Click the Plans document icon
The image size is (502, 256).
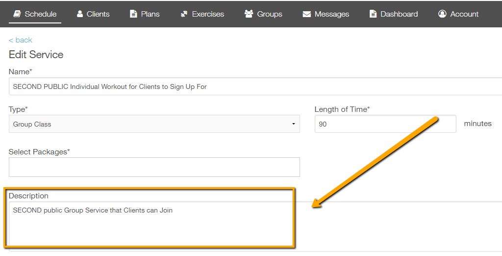tap(133, 14)
